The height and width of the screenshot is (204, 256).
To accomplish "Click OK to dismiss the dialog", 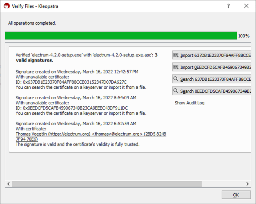I will click(236, 195).
